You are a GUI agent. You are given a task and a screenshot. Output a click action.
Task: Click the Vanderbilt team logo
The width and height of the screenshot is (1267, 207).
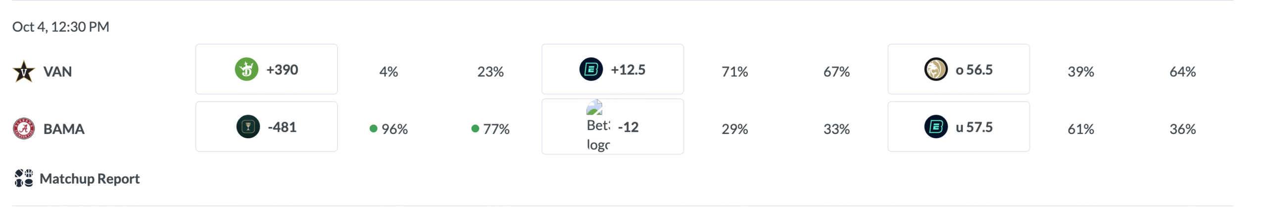(23, 72)
